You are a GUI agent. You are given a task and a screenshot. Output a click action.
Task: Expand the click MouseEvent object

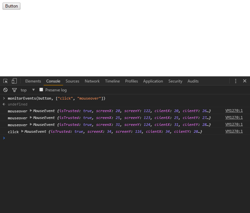(22, 131)
